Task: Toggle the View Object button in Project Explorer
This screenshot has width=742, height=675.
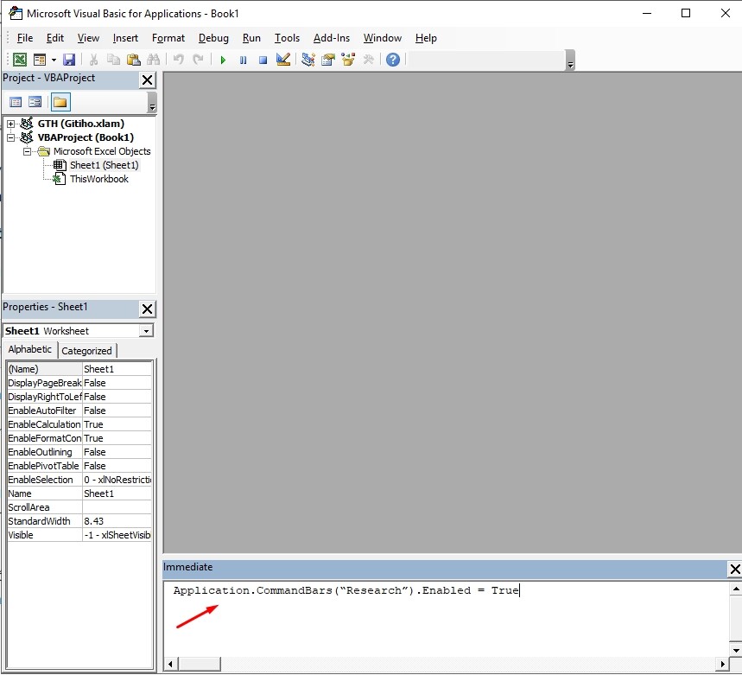Action: click(34, 101)
